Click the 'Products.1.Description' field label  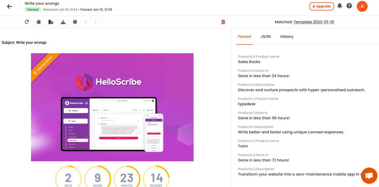(x=256, y=127)
